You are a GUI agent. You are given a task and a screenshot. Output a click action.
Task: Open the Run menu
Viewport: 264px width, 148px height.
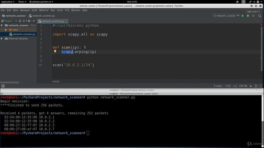pyautogui.click(x=53, y=10)
